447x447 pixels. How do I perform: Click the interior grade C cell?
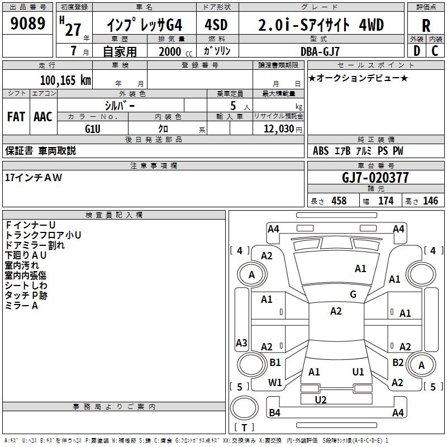(435, 50)
